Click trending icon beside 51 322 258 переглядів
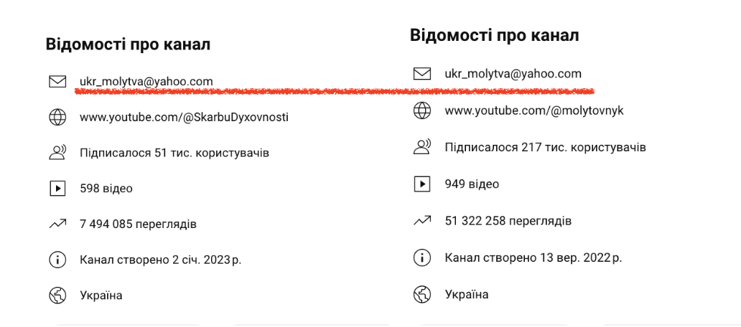Image resolution: width=741 pixels, height=327 pixels. (x=422, y=220)
